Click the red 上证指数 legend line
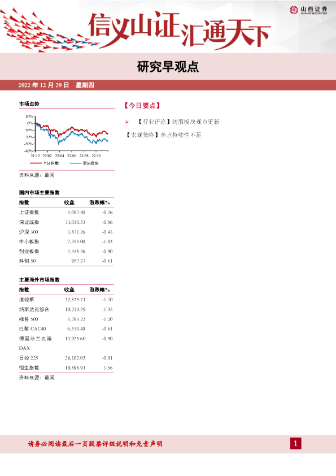 point(36,163)
